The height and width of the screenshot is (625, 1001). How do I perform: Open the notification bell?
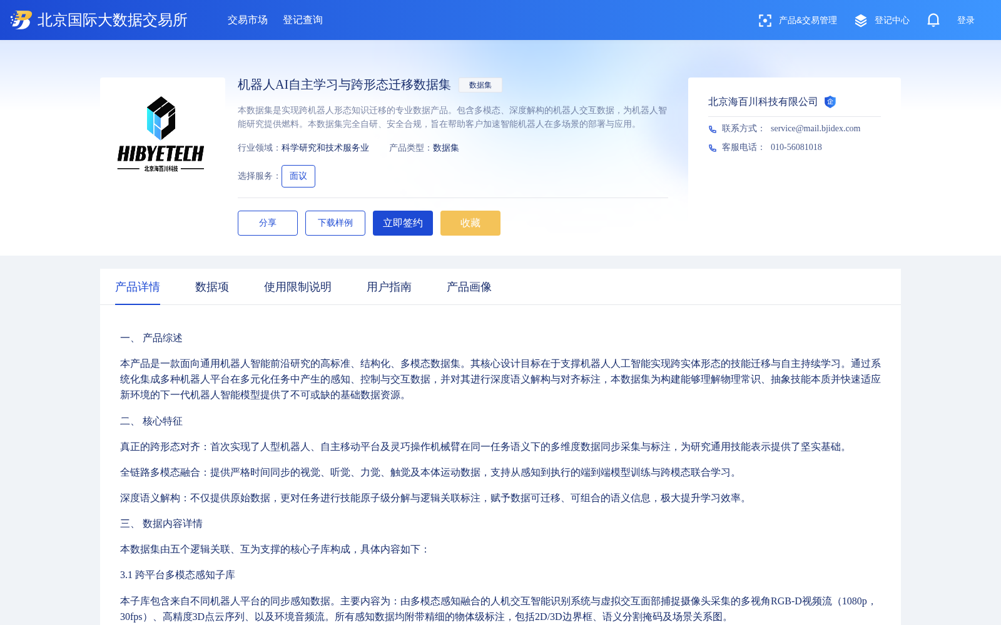(x=933, y=20)
